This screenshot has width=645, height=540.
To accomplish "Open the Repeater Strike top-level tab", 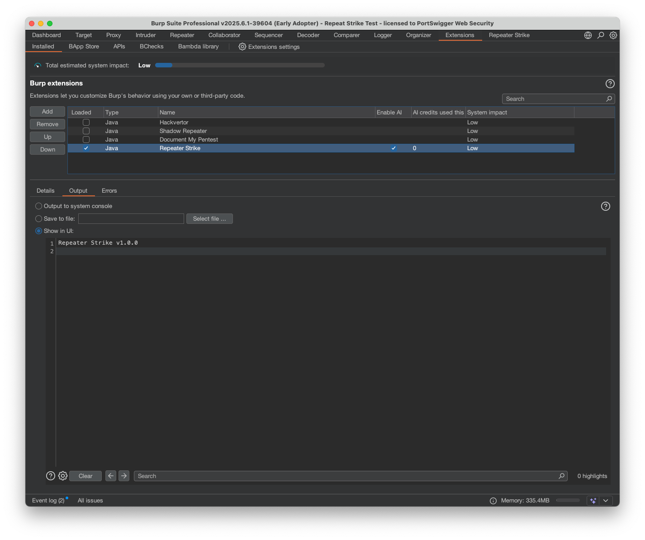I will tap(509, 35).
